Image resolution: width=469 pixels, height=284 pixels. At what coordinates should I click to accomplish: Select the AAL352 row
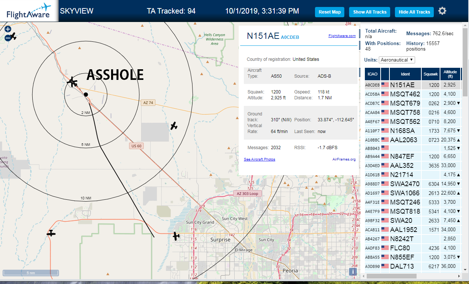click(413, 166)
